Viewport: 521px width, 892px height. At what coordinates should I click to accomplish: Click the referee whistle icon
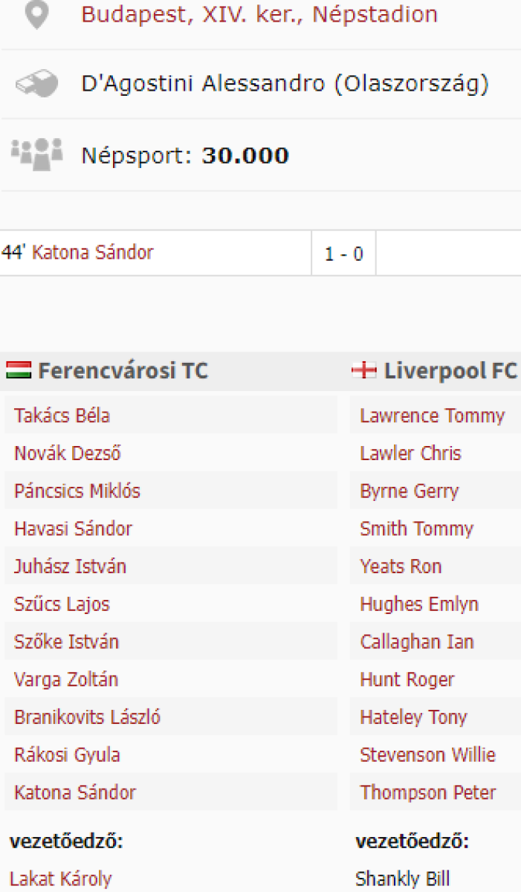click(37, 84)
